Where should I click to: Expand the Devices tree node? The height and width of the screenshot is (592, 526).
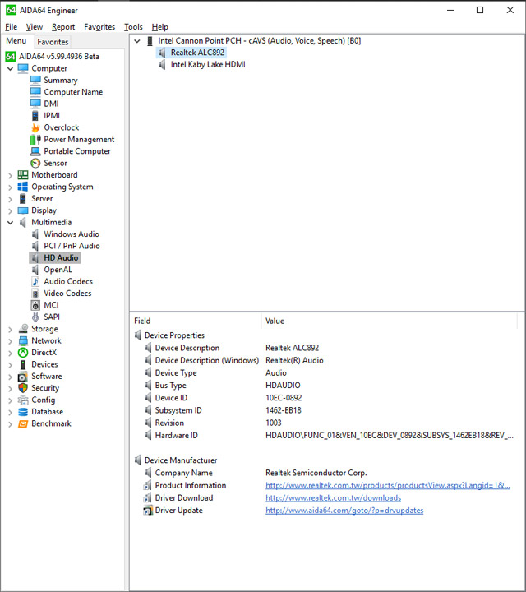(x=10, y=365)
